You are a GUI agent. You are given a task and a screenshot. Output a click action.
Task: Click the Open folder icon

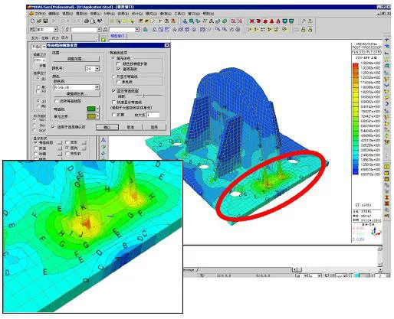(x=39, y=21)
